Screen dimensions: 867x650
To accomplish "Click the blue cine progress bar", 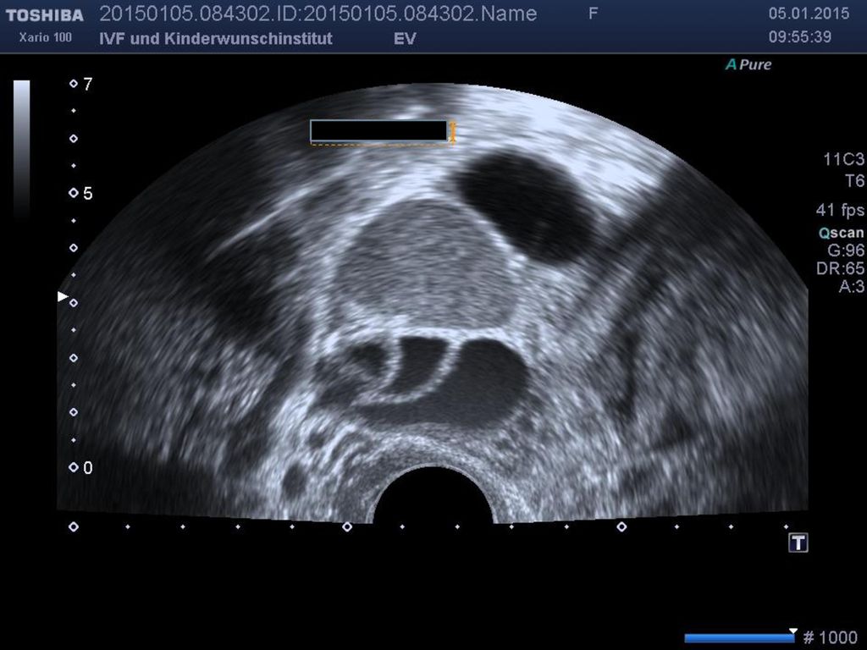I will (x=738, y=638).
